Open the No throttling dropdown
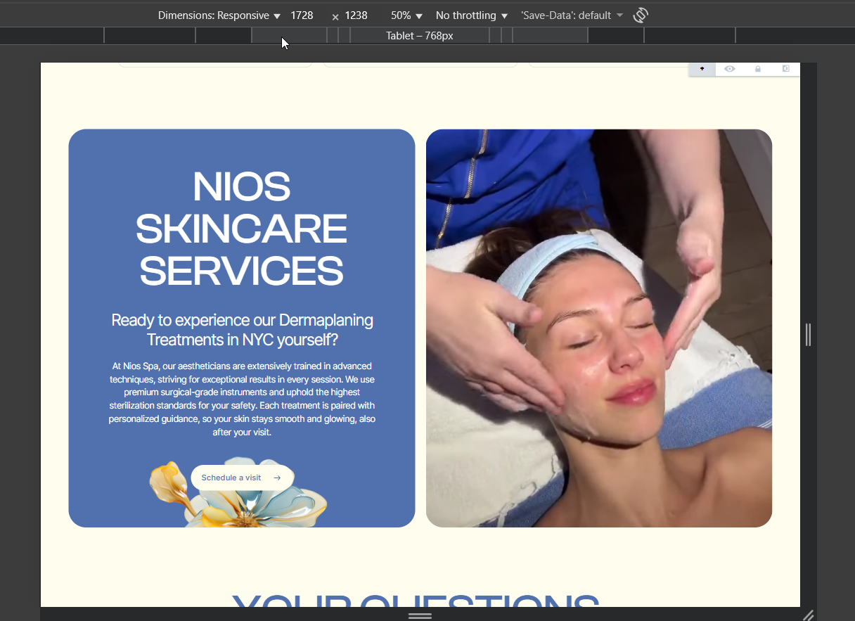The height and width of the screenshot is (621, 855). point(472,15)
